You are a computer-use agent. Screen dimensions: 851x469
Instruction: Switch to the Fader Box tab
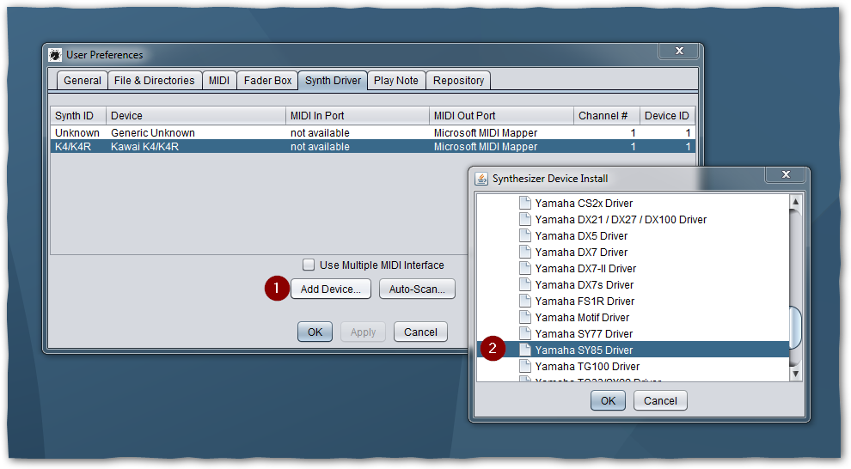click(x=267, y=80)
